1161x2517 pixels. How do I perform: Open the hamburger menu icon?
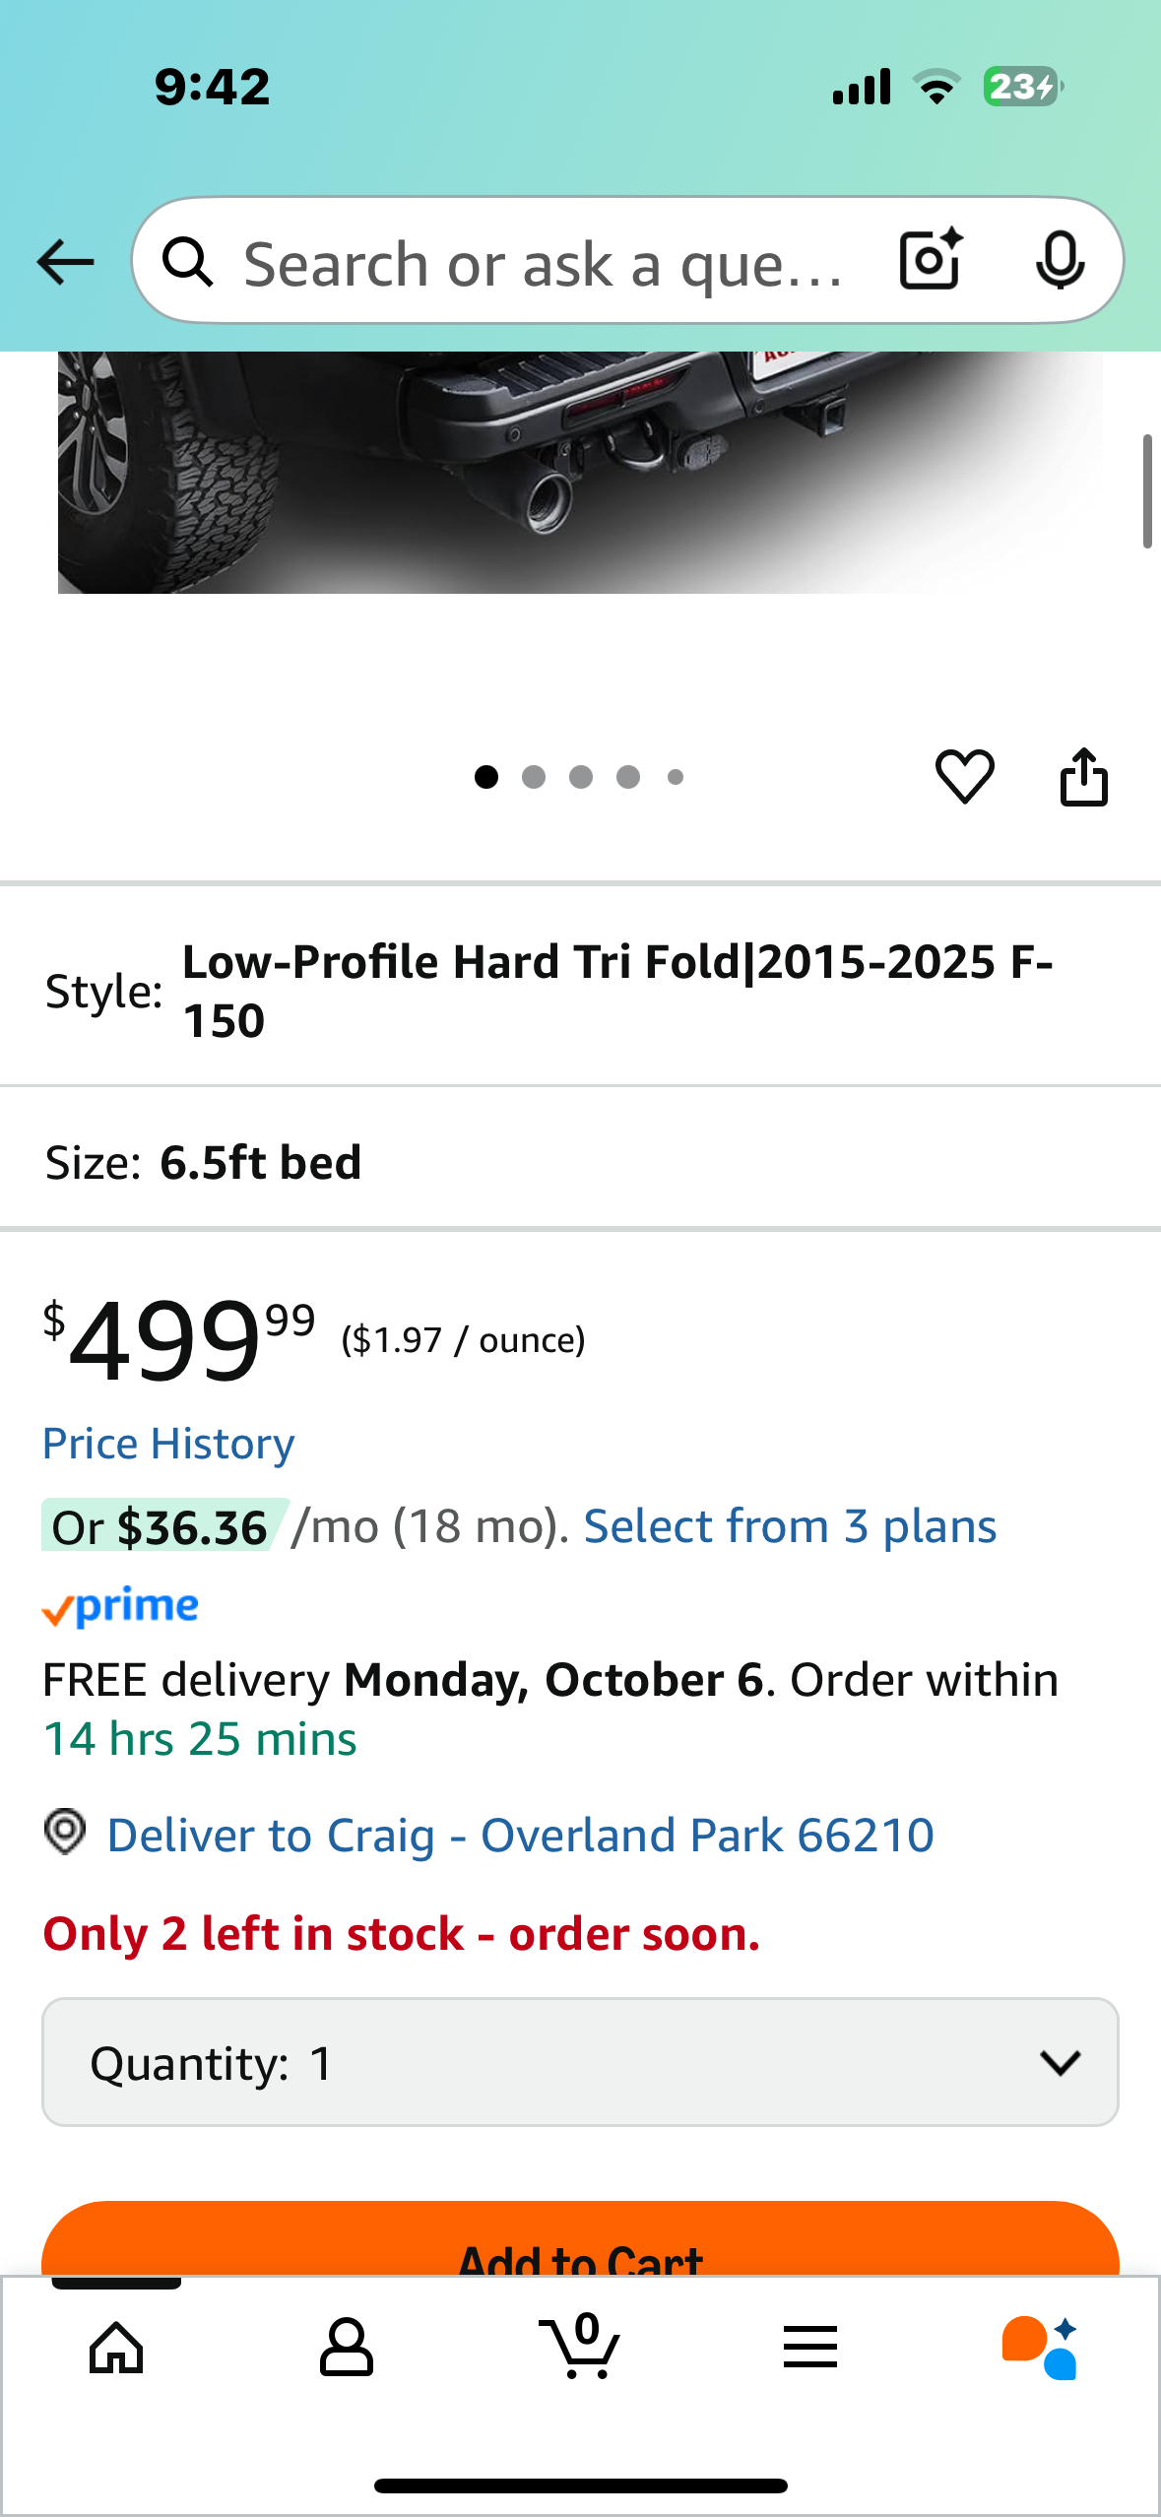(x=810, y=2348)
